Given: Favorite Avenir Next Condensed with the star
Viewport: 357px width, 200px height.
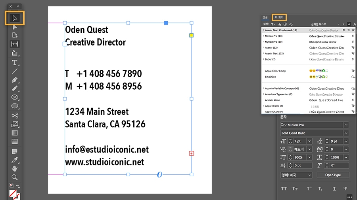Looking at the screenshot, I should (348, 30).
